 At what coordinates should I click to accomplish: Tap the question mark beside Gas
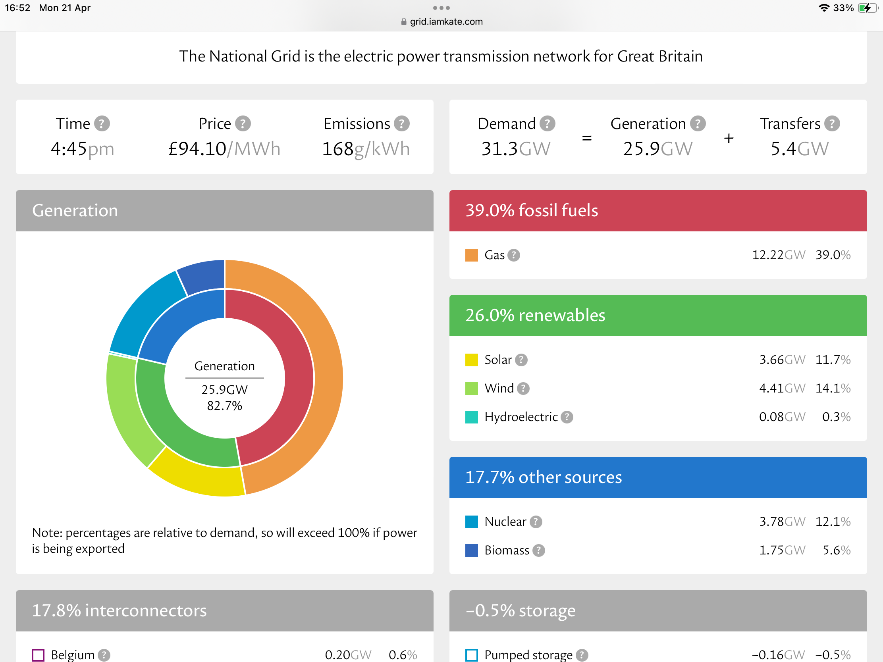[x=514, y=255]
